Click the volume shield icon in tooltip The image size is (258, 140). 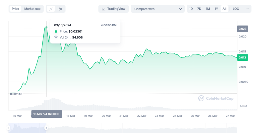(56, 37)
